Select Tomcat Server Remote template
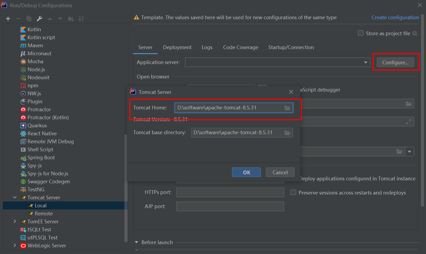 tap(44, 213)
